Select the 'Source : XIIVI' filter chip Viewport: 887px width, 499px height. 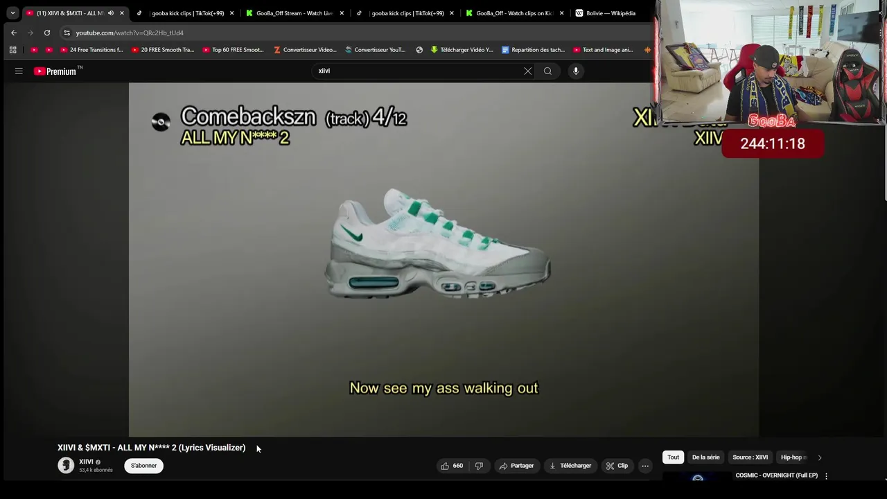point(750,457)
